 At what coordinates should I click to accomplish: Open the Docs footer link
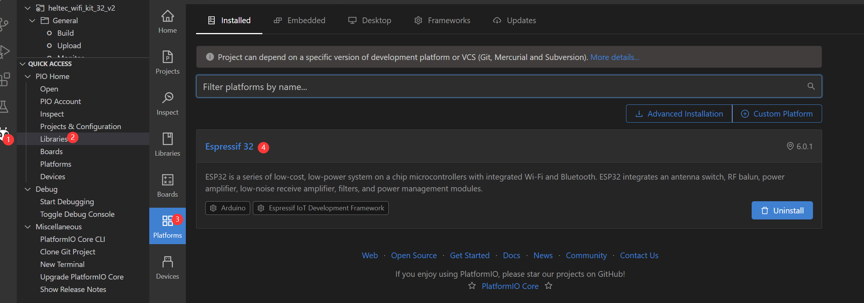click(x=511, y=256)
